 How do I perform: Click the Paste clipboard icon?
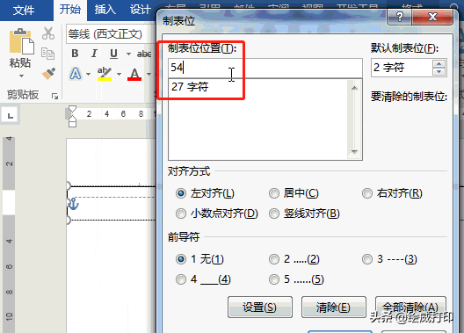coord(21,41)
